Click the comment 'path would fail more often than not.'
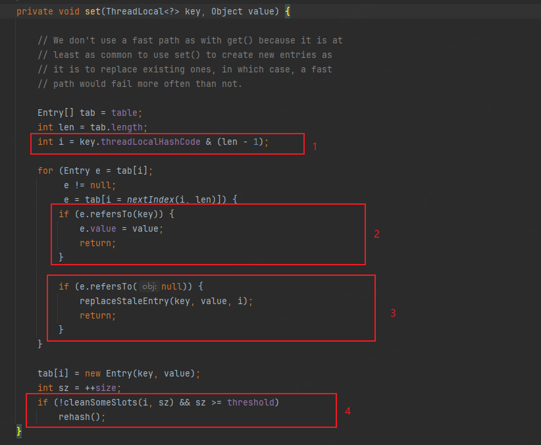Screen dimensions: 541x445 click(140, 84)
